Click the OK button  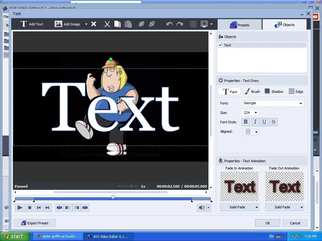(268, 223)
